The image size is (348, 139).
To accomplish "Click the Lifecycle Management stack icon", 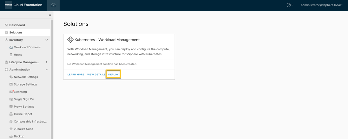I will click(x=6, y=62).
